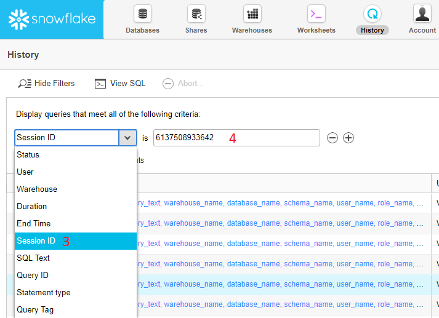Add a filter with the plus icon
Viewport: 439px width, 318px height.
348,138
